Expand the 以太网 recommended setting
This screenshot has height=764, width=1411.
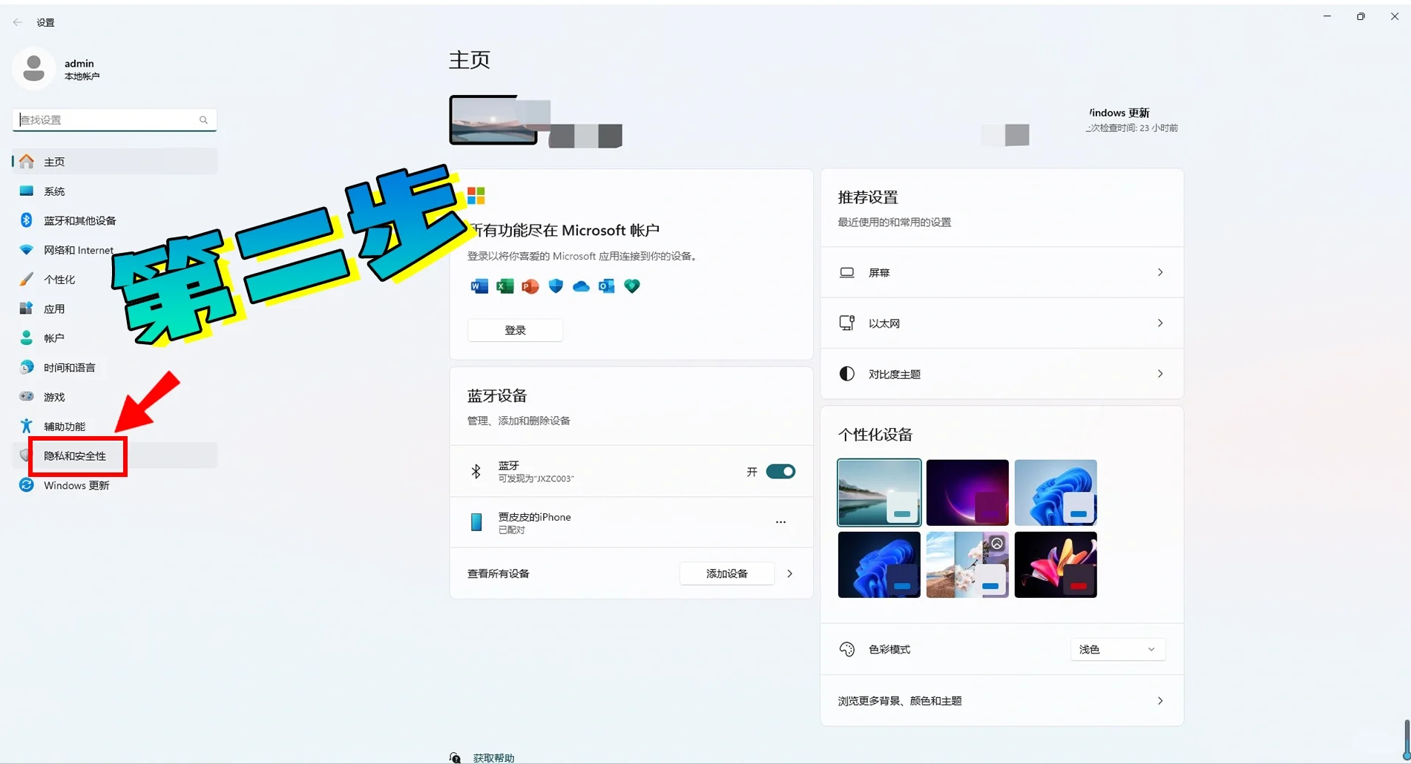pyautogui.click(x=1001, y=323)
